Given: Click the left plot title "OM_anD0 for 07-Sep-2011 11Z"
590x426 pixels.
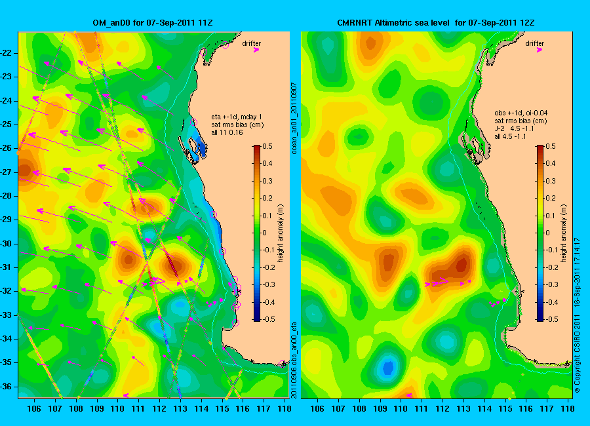Looking at the screenshot, I should point(152,23).
